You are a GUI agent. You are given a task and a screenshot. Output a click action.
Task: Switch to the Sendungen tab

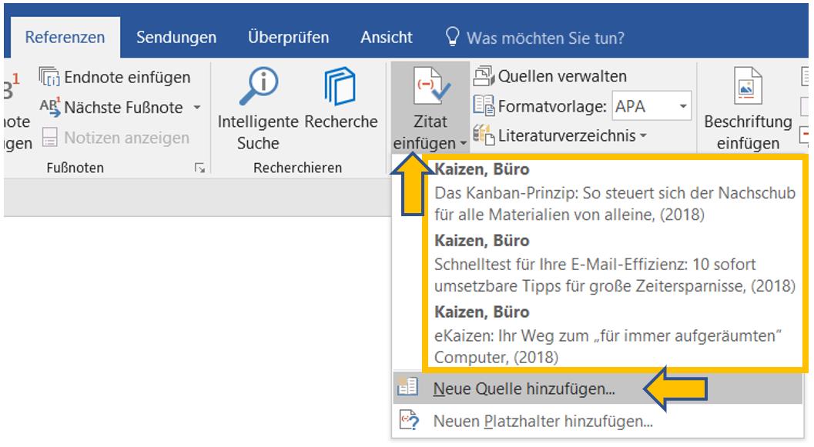point(176,38)
